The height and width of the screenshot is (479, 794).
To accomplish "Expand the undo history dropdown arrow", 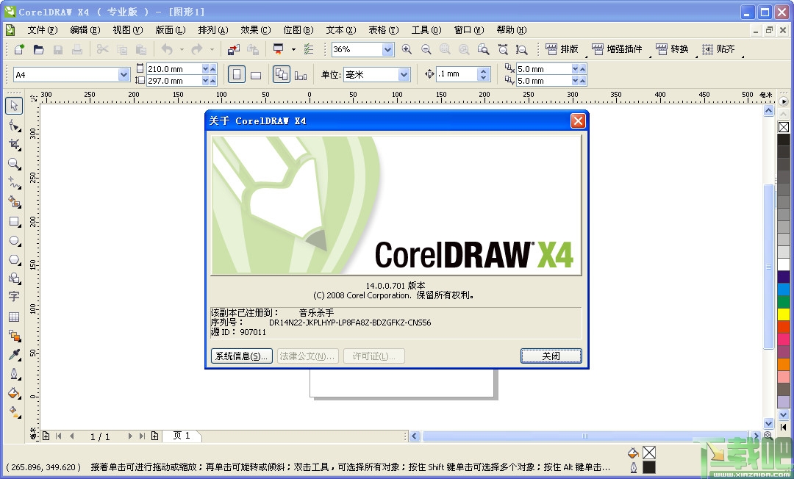I will (x=182, y=49).
